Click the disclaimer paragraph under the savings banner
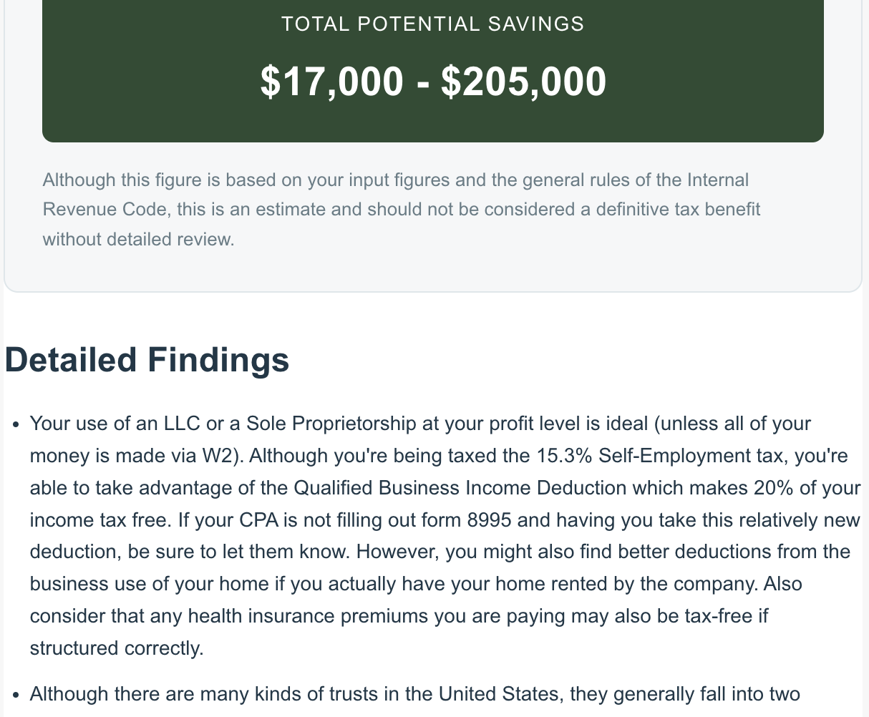Viewport: 869px width, 717px height. (x=402, y=210)
